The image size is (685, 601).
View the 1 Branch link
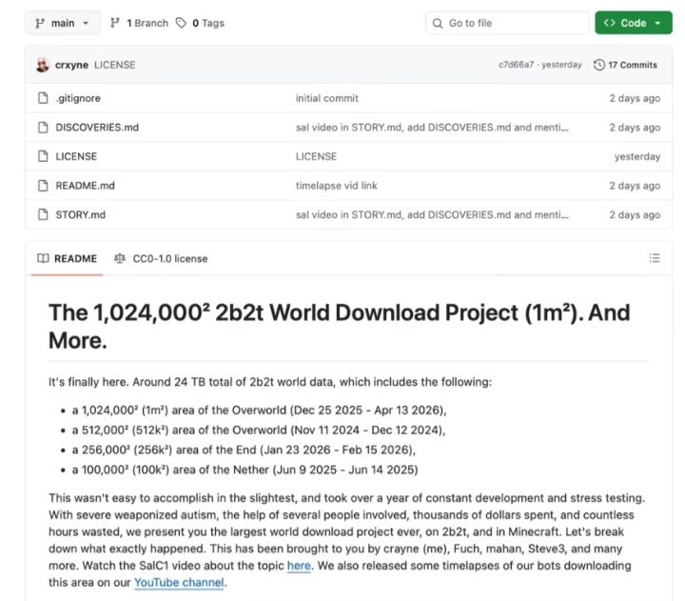147,23
